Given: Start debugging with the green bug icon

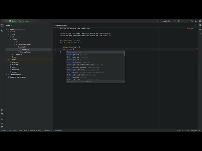Looking at the screenshot, I should 179,21.
